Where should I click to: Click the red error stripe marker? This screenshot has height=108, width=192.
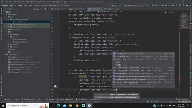pos(179,78)
